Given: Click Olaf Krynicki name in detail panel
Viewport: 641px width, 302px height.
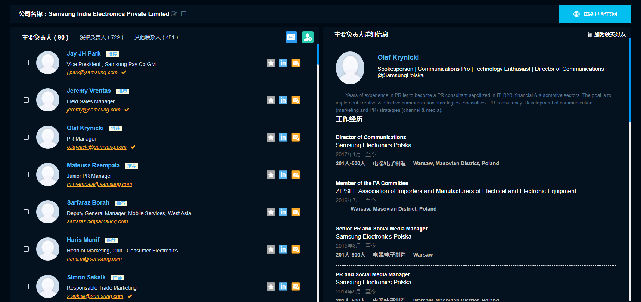Looking at the screenshot, I should point(398,57).
